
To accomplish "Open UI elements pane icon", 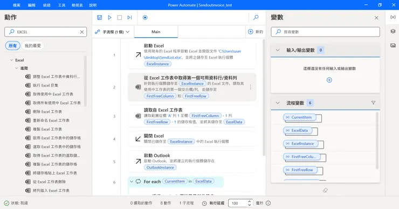I will pyautogui.click(x=393, y=31).
